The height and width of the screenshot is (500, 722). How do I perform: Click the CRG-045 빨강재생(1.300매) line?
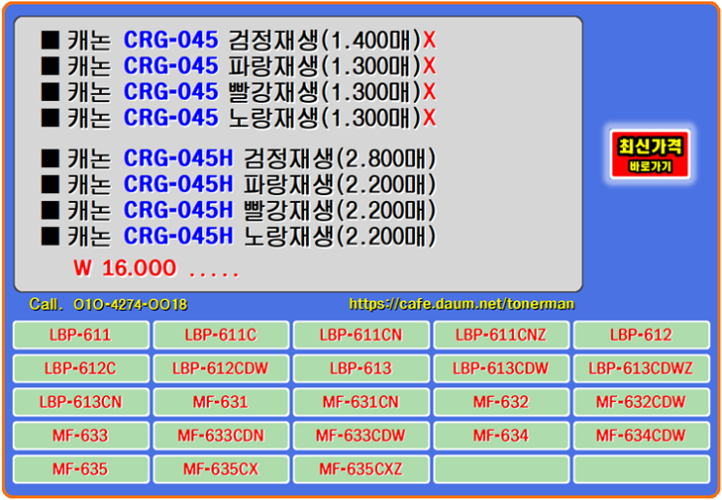tap(238, 92)
